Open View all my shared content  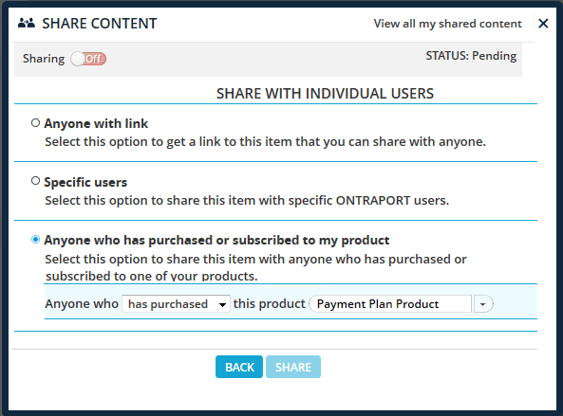[x=447, y=24]
